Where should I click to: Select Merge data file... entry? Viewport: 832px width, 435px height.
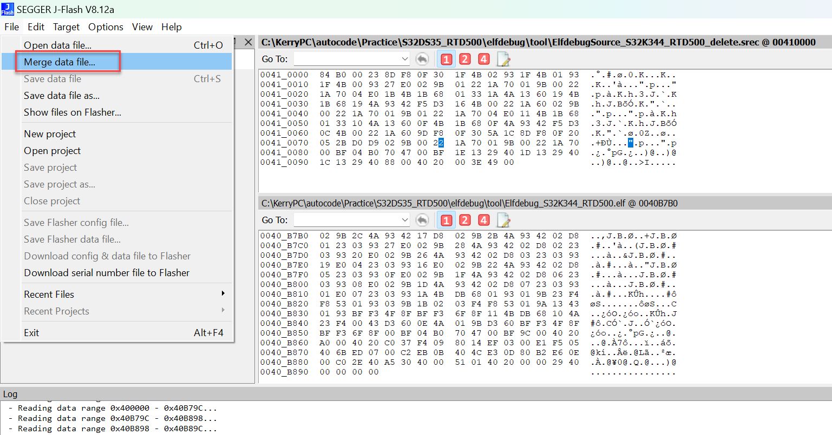point(117,62)
